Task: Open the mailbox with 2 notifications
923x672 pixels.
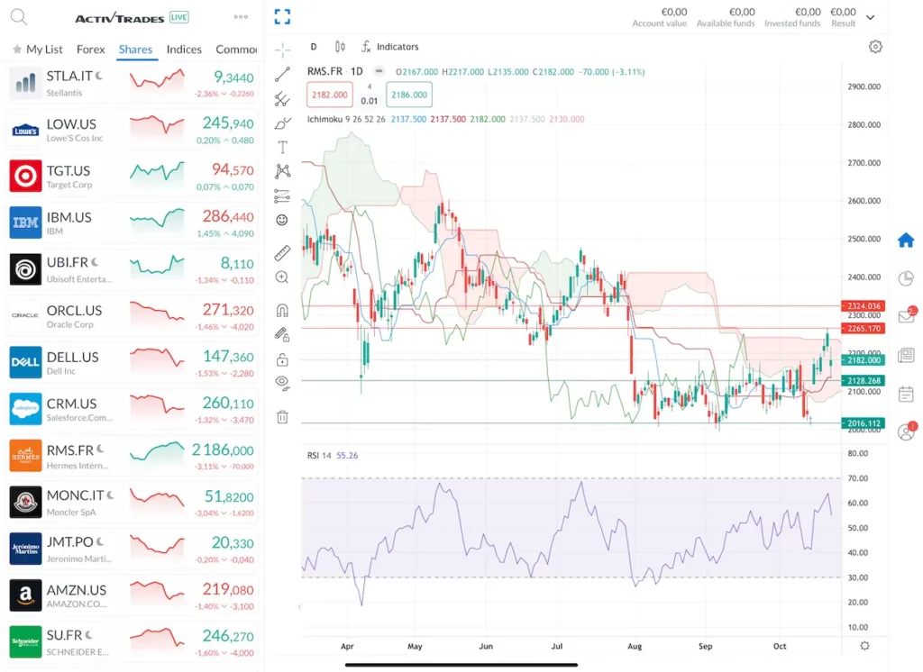Action: (905, 317)
